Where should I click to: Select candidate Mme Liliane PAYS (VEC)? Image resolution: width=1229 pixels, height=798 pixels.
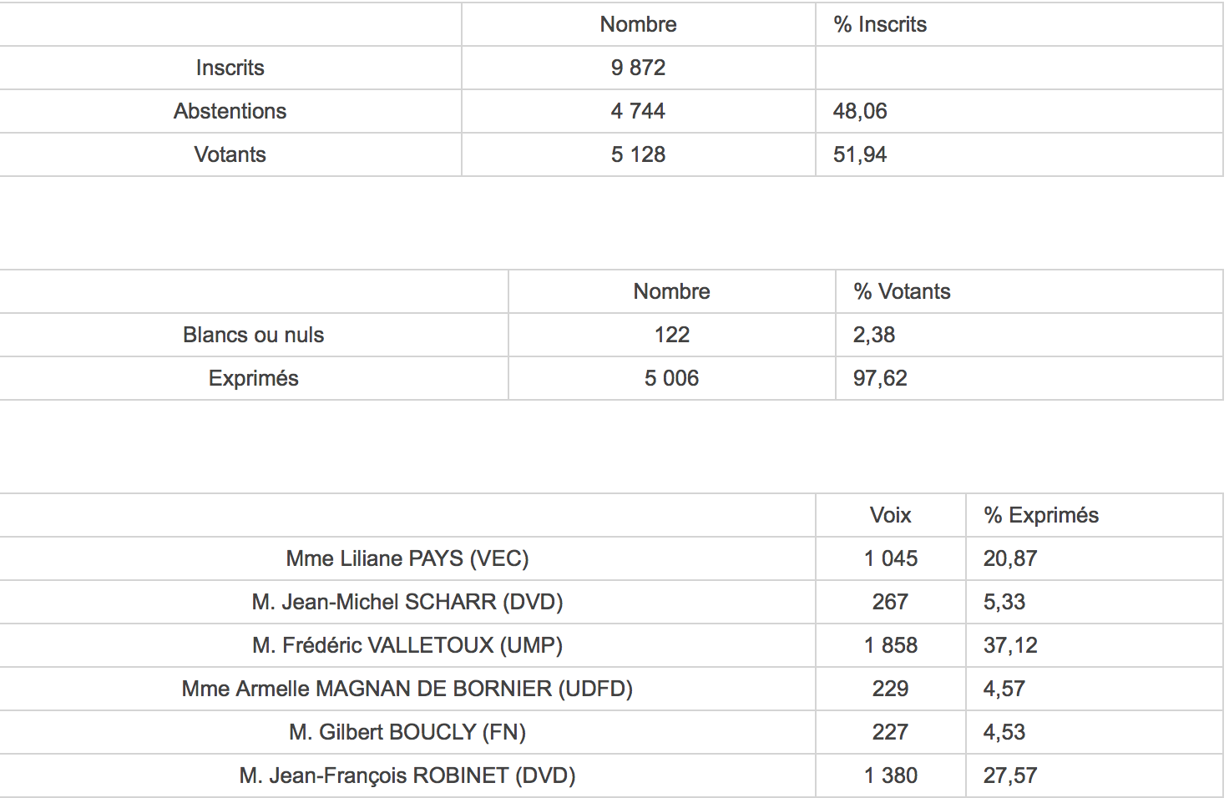pyautogui.click(x=407, y=558)
